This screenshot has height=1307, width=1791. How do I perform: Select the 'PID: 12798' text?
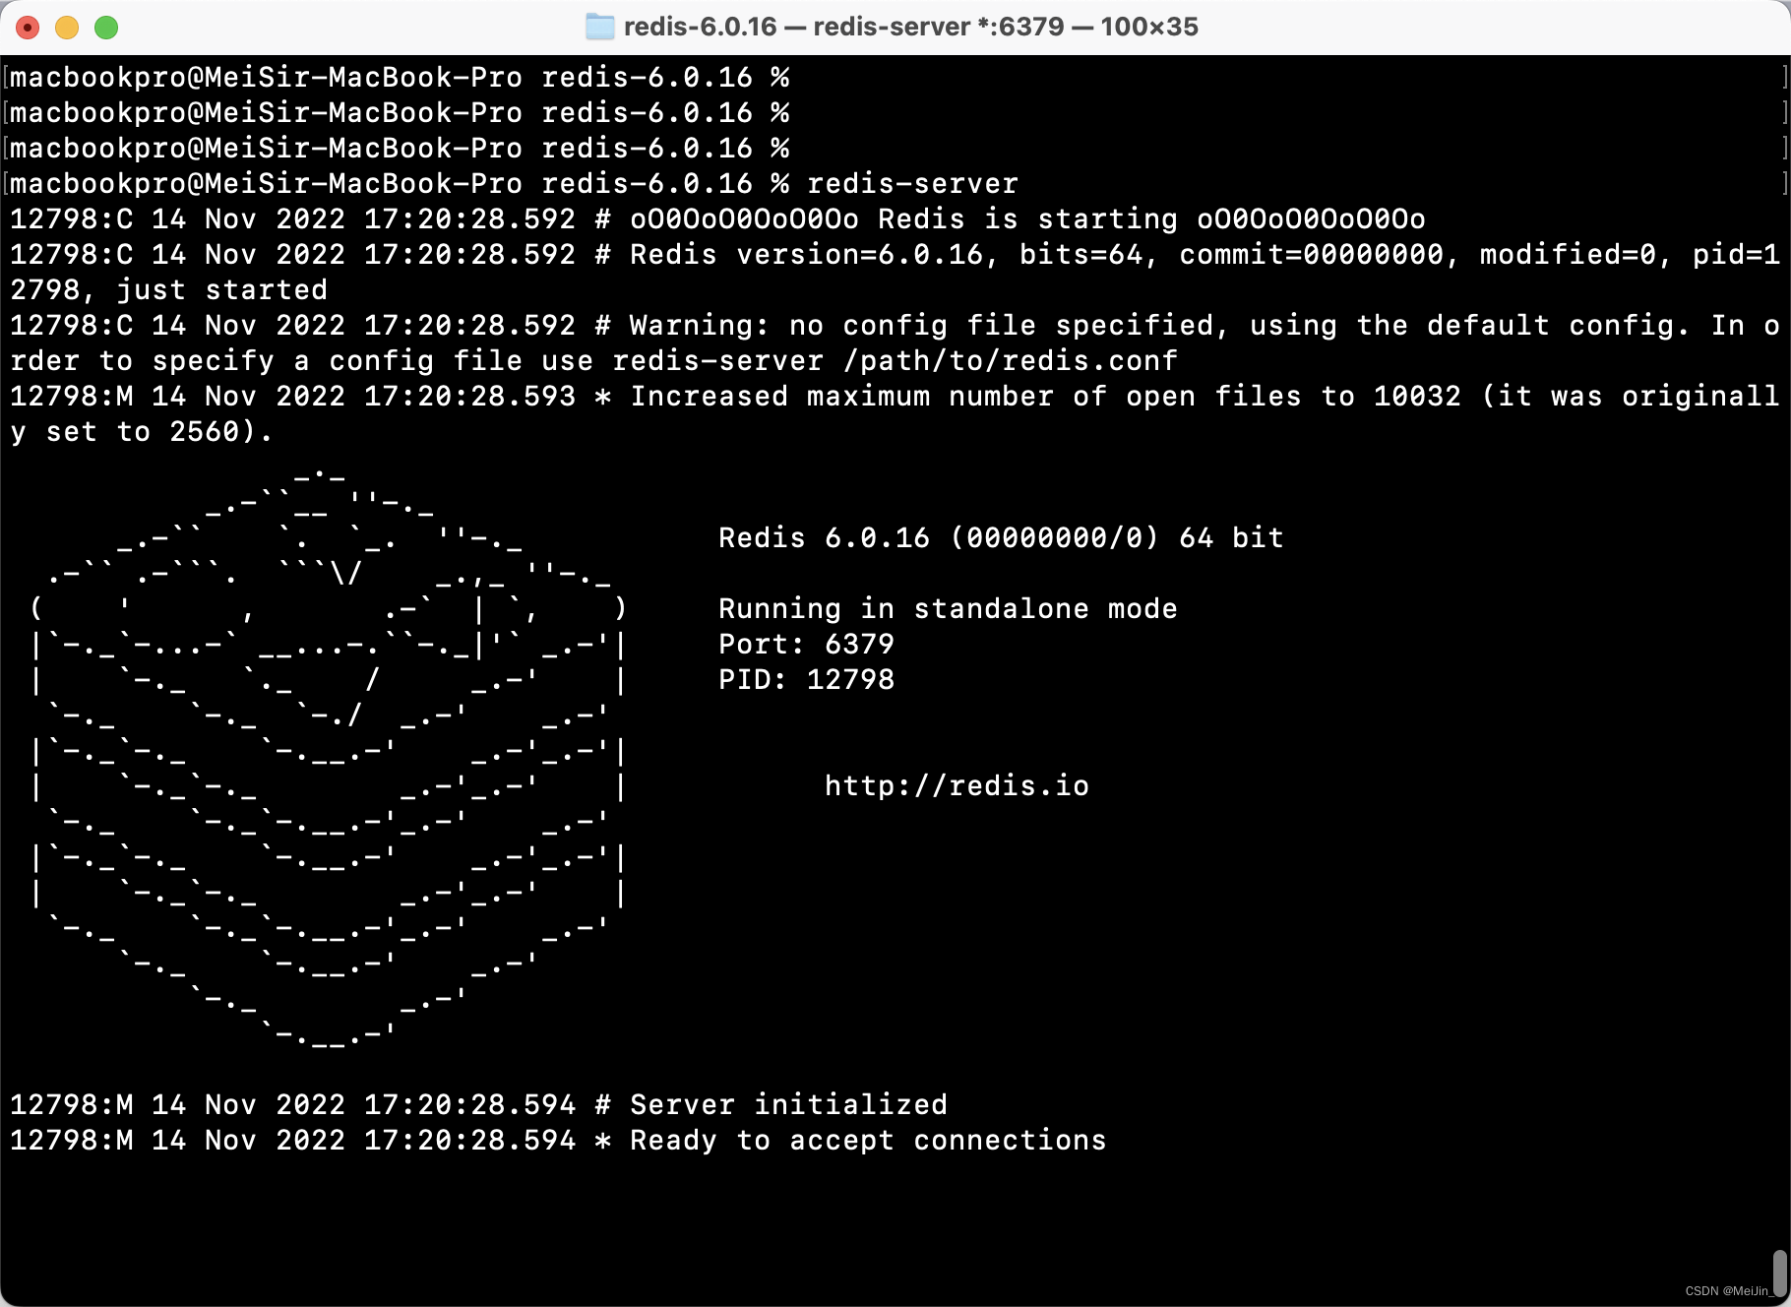[806, 680]
